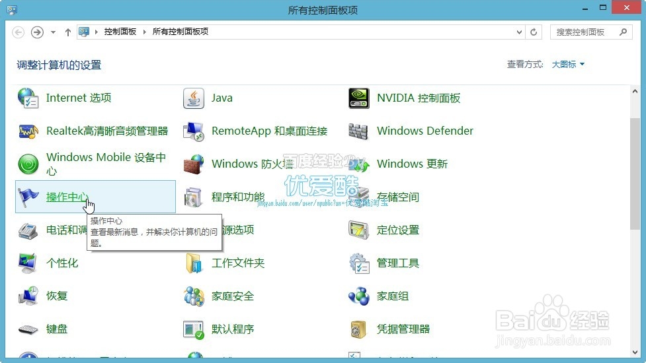Image resolution: width=646 pixels, height=363 pixels.
Task: Click the 操作中心 flag icon
Action: [x=28, y=197]
